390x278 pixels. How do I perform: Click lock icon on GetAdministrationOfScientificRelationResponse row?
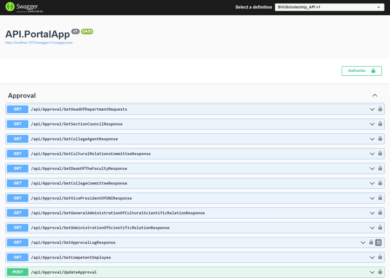380,227
